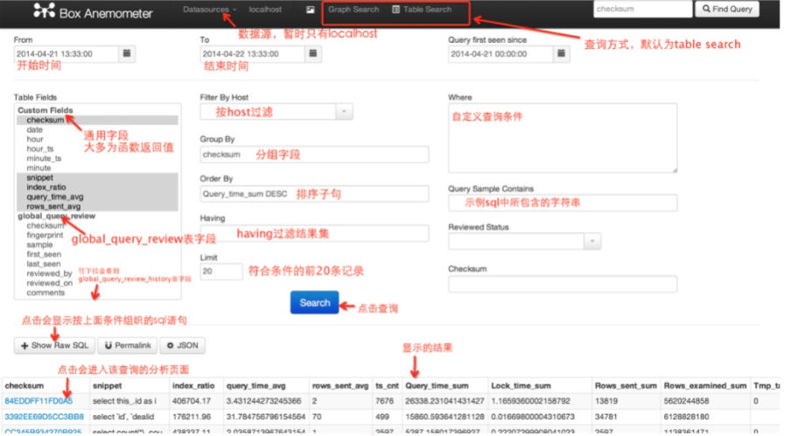This screenshot has width=791, height=436.
Task: Click the picture icon before Graph Search
Action: tap(311, 10)
